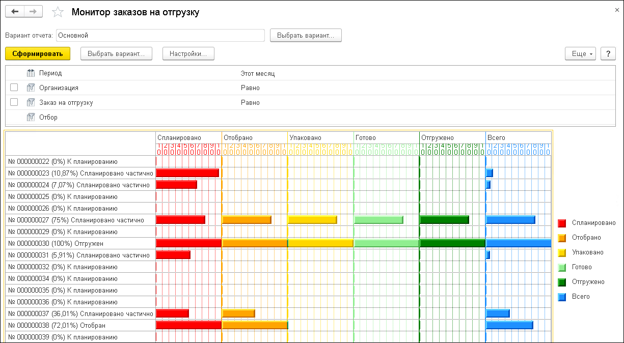Open help with the question mark button
Image resolution: width=624 pixels, height=343 pixels.
point(608,53)
